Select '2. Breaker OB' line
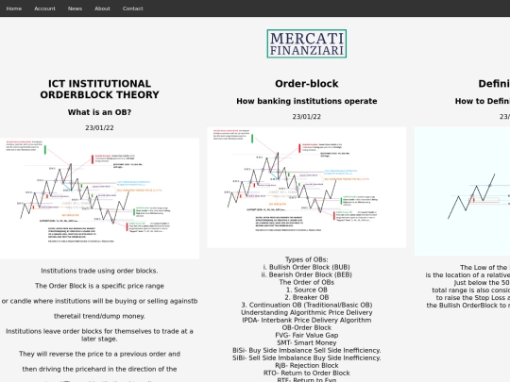 pos(307,297)
